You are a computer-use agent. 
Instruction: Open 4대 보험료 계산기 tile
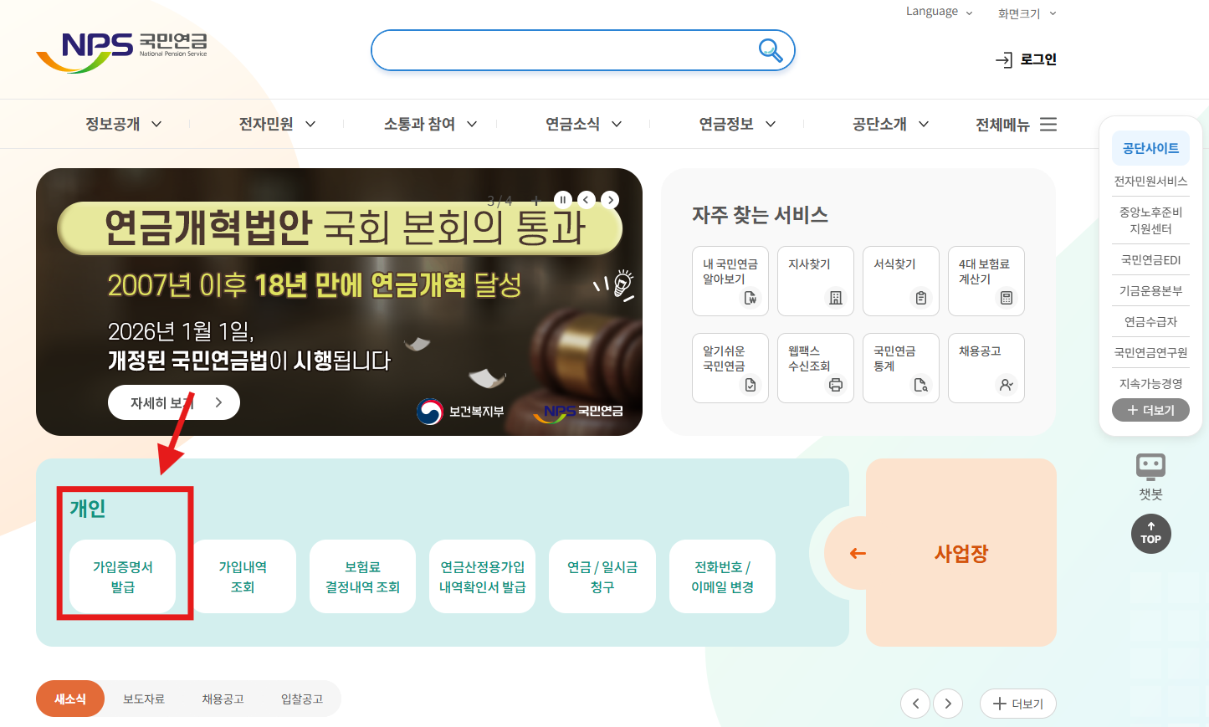tap(986, 281)
